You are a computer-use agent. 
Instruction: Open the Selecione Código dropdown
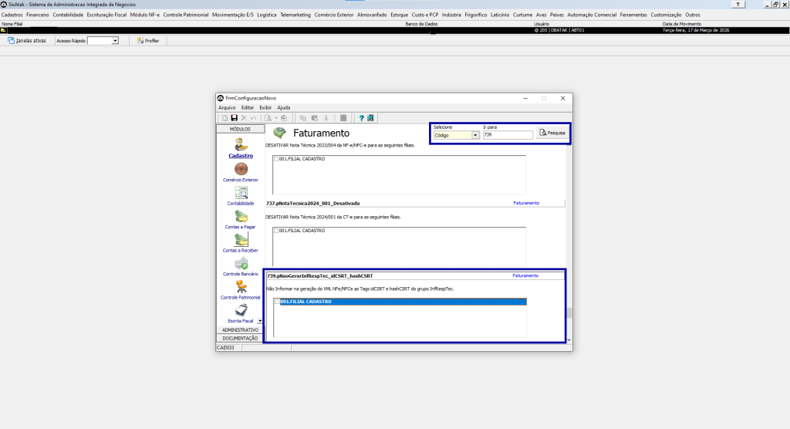(475, 135)
